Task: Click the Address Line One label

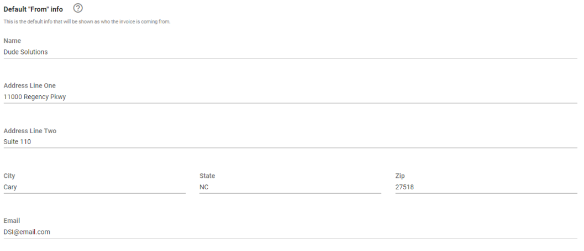Action: [29, 86]
